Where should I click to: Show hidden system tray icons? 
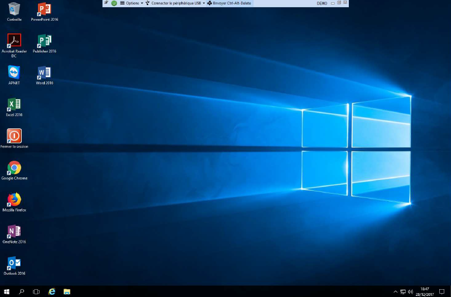tap(396, 292)
